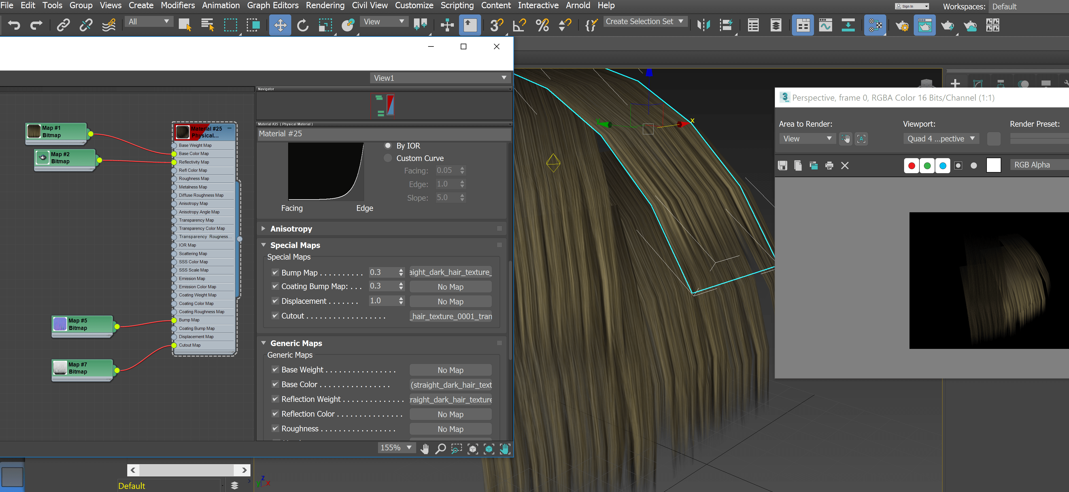This screenshot has width=1069, height=492.
Task: Select the Move transform tool
Action: pyautogui.click(x=280, y=25)
